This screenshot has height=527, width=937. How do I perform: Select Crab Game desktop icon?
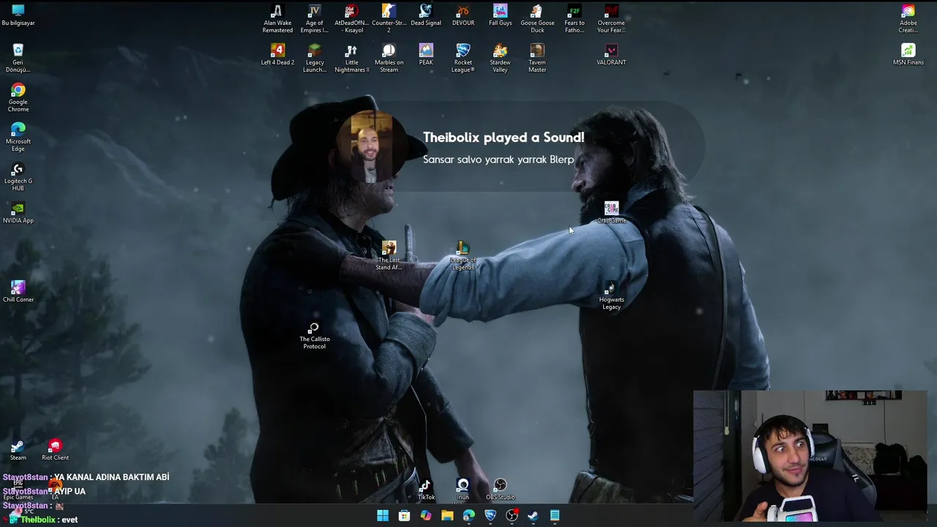point(611,213)
